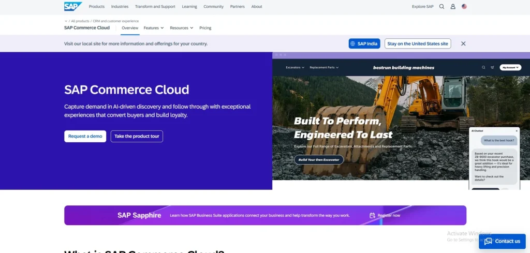Viewport: 530px width, 253px height.
Task: Click the calendar icon beside Register now
Action: coord(372,216)
